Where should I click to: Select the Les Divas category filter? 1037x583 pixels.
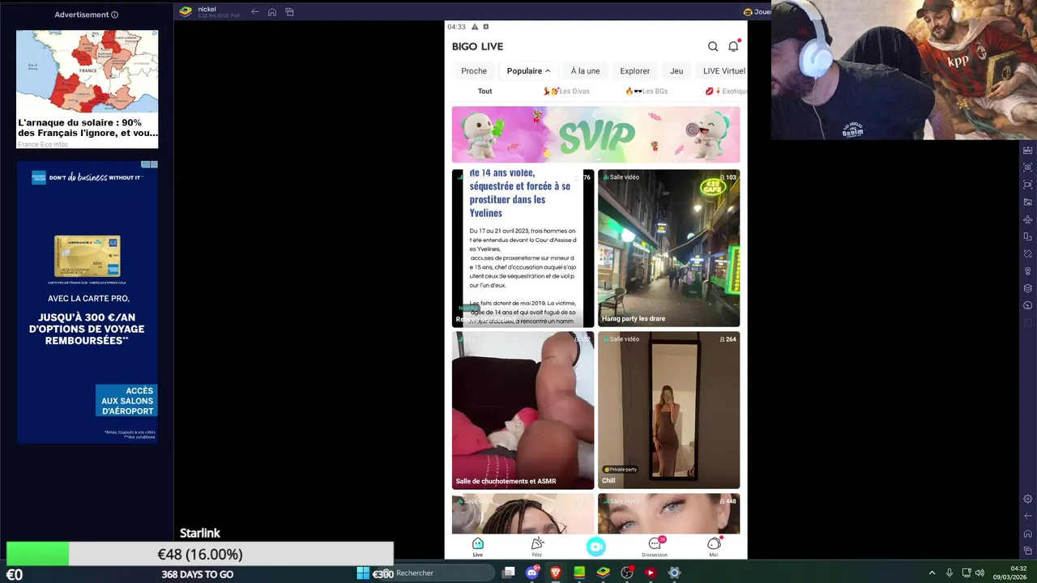click(x=566, y=91)
